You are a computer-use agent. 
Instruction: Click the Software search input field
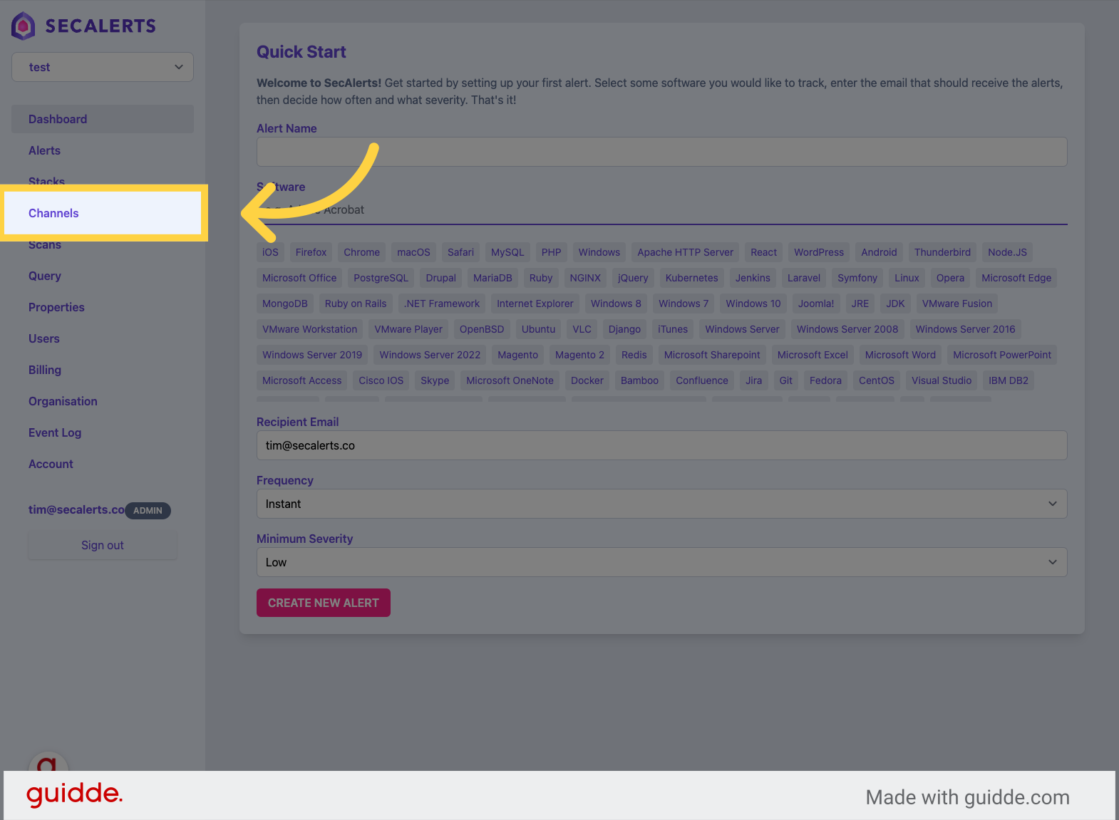[x=661, y=210]
